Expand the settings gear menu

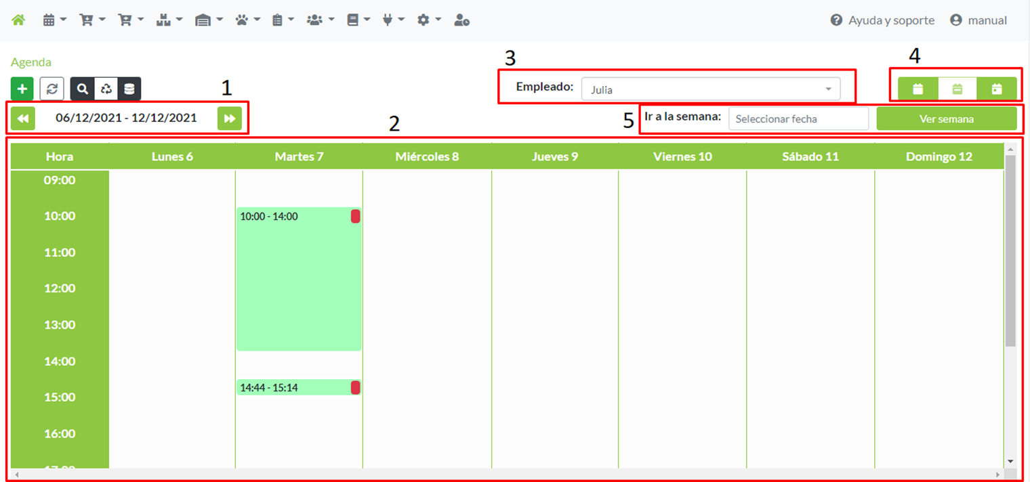(x=429, y=20)
